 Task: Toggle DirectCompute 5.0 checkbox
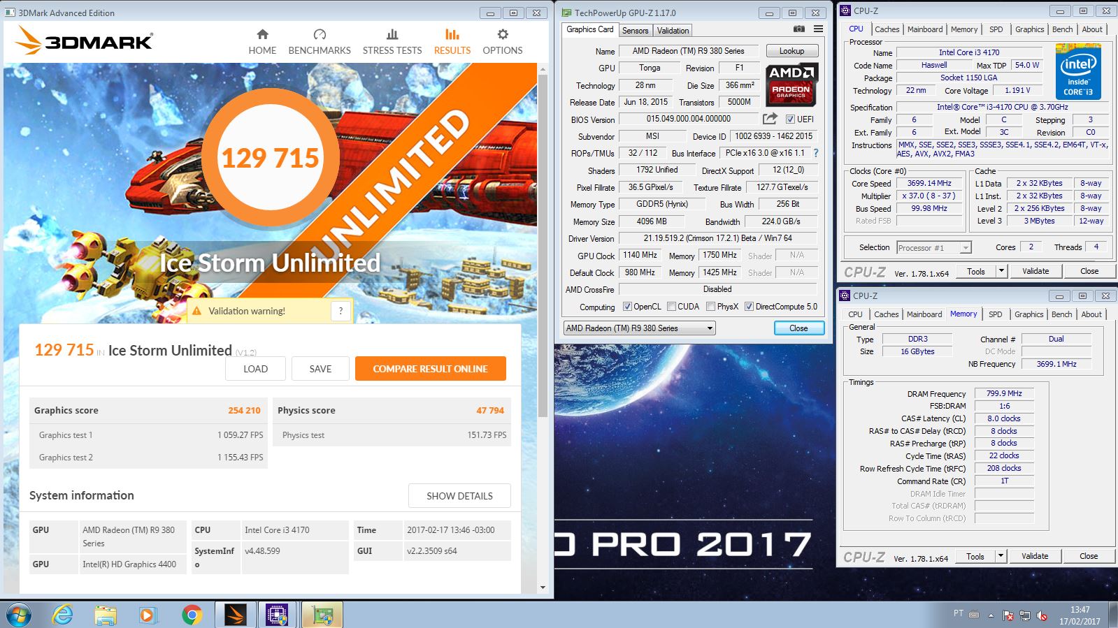(749, 307)
